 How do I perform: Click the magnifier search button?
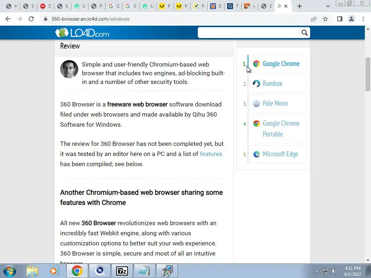pos(304,33)
